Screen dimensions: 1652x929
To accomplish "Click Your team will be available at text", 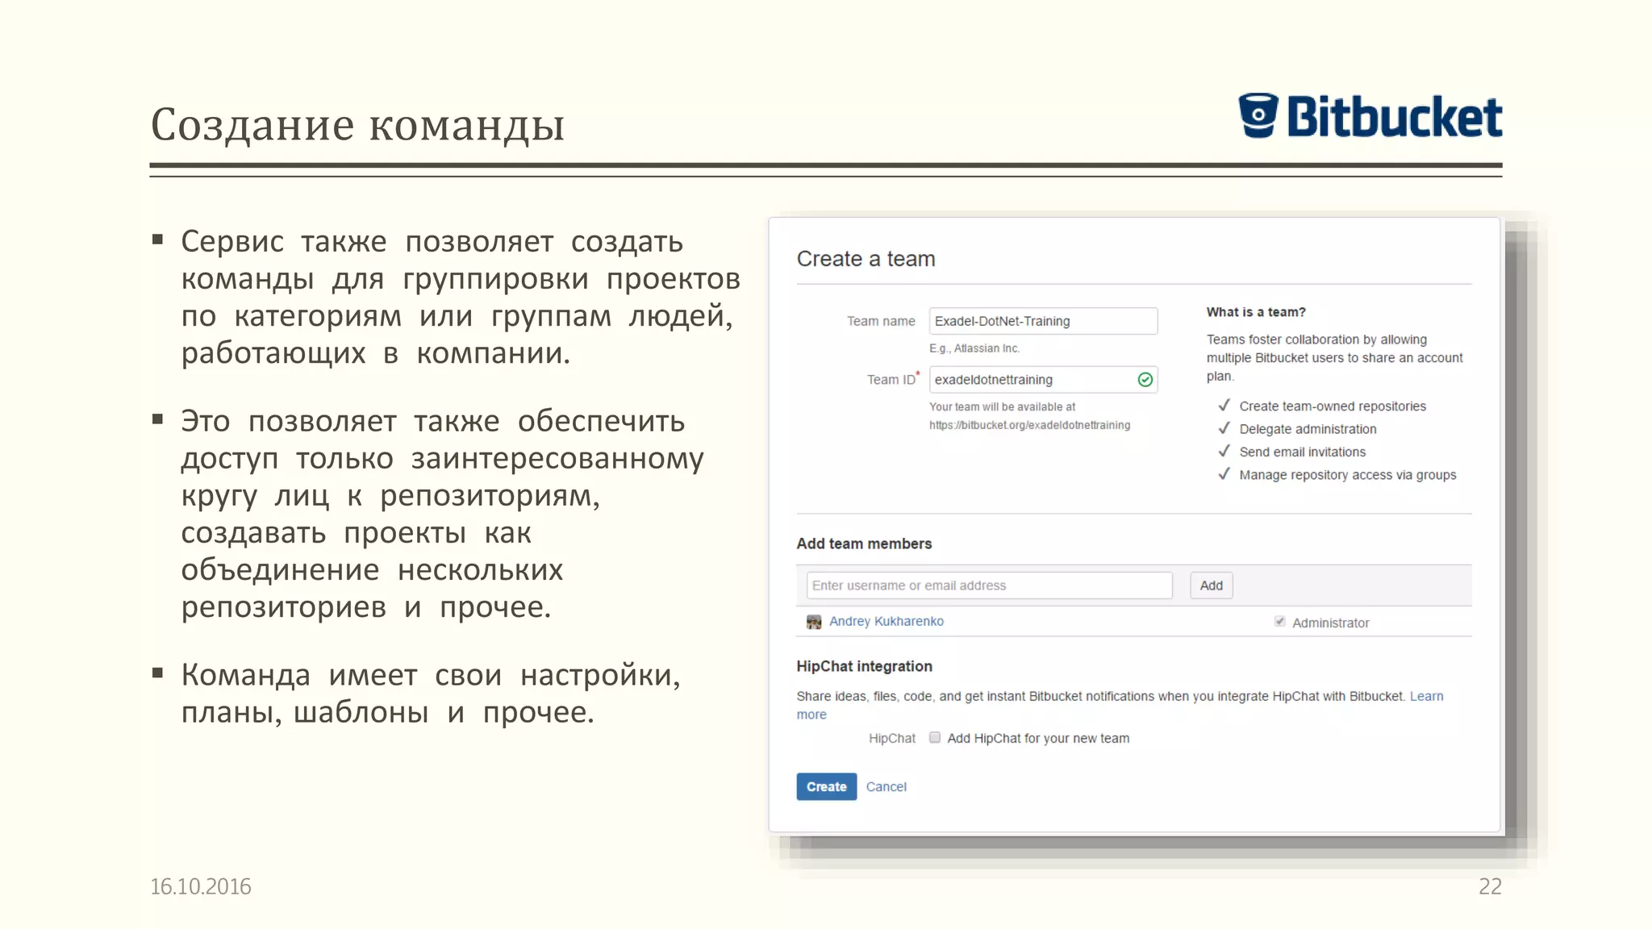I will click(x=1002, y=407).
